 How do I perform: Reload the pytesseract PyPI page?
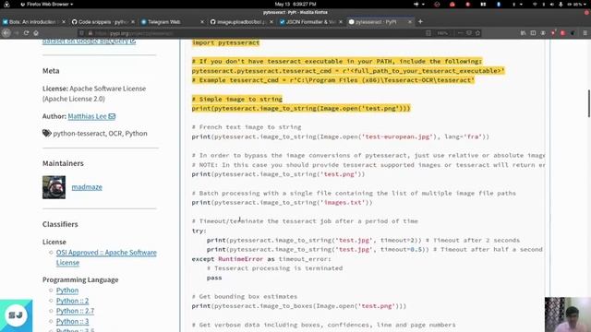[x=26, y=33]
